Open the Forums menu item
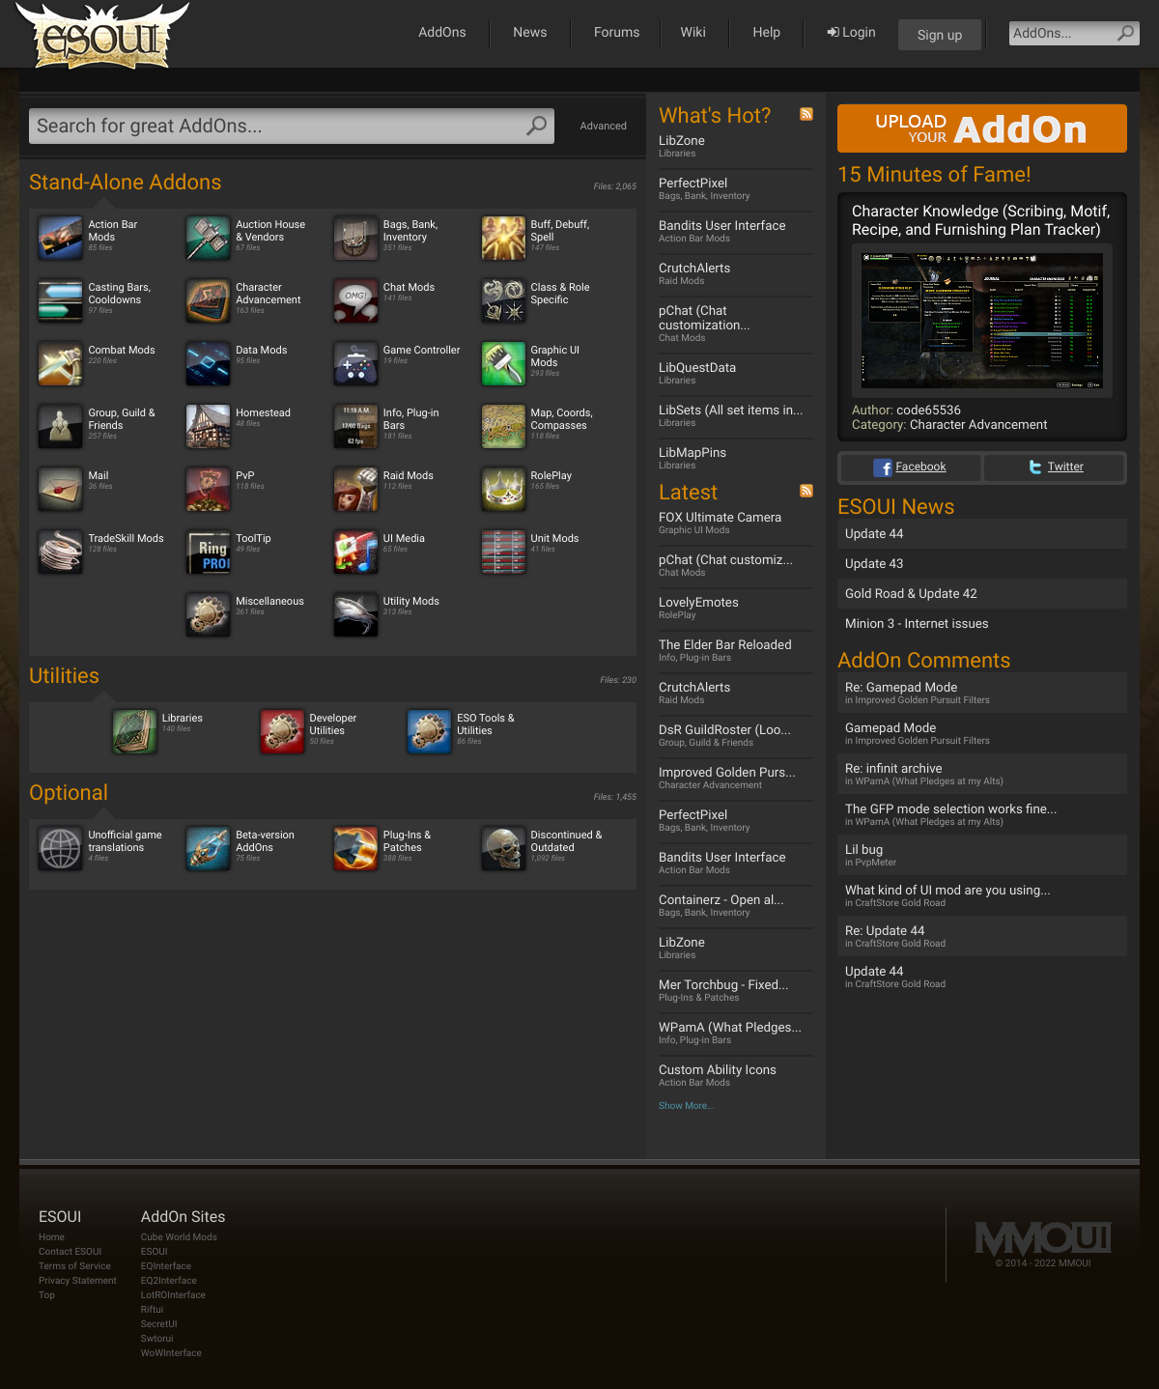The height and width of the screenshot is (1389, 1159). point(616,33)
